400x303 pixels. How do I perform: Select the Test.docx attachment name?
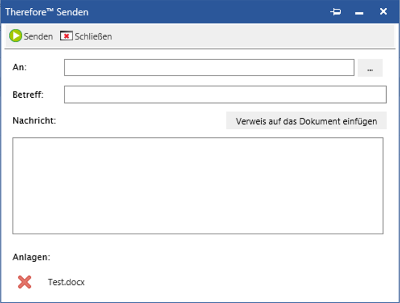(x=66, y=282)
